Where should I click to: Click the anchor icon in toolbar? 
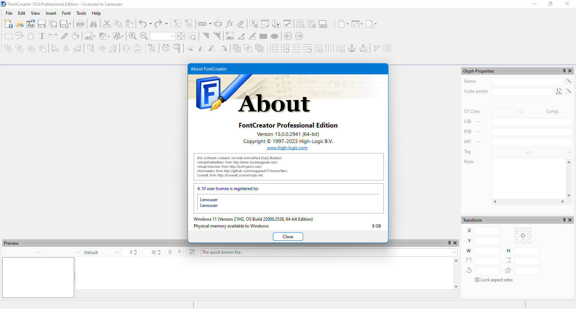[x=352, y=48]
